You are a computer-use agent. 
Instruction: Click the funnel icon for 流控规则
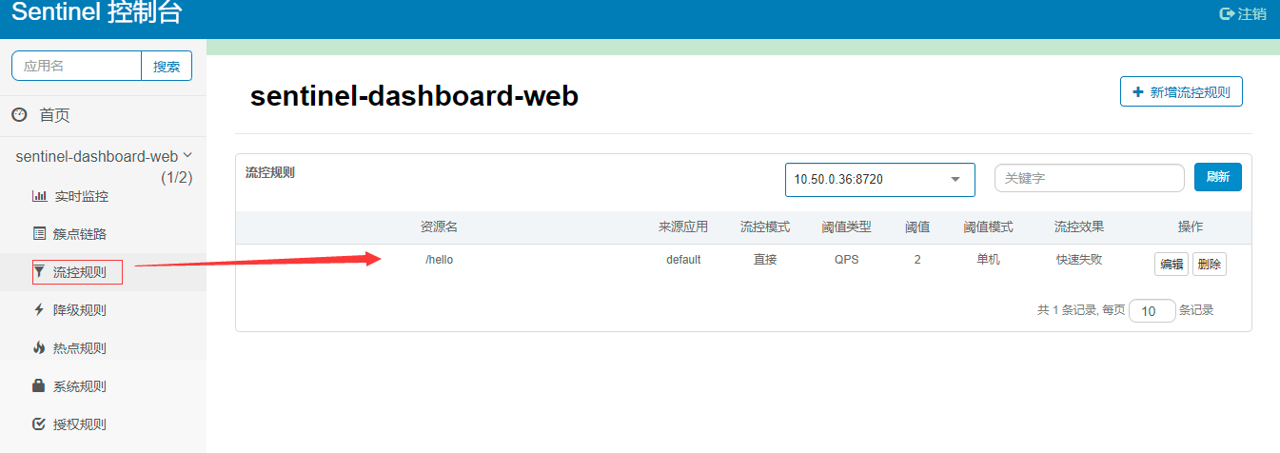click(x=40, y=272)
